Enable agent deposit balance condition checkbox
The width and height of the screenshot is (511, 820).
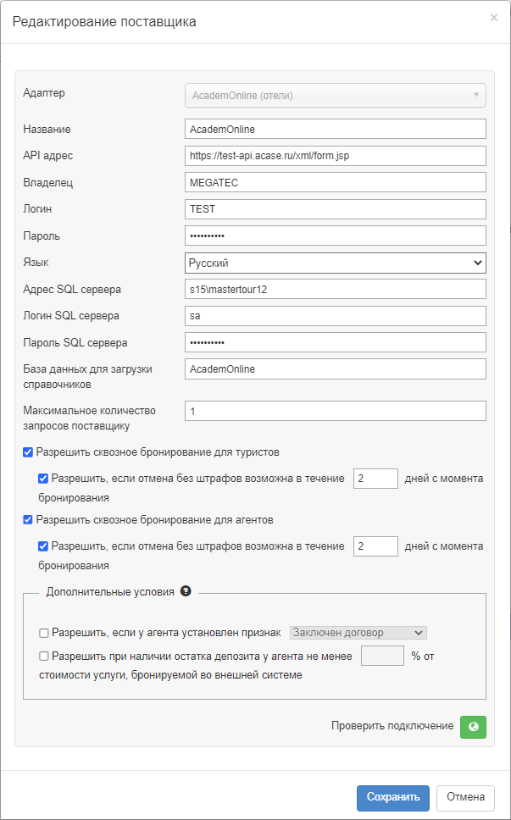44,656
